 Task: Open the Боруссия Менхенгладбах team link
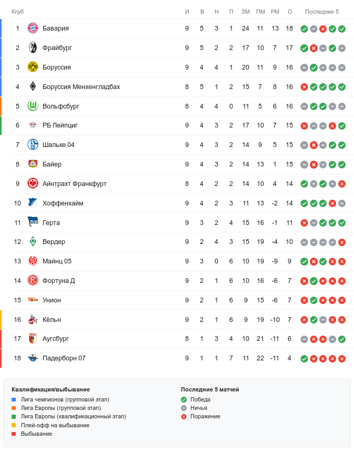coord(81,87)
